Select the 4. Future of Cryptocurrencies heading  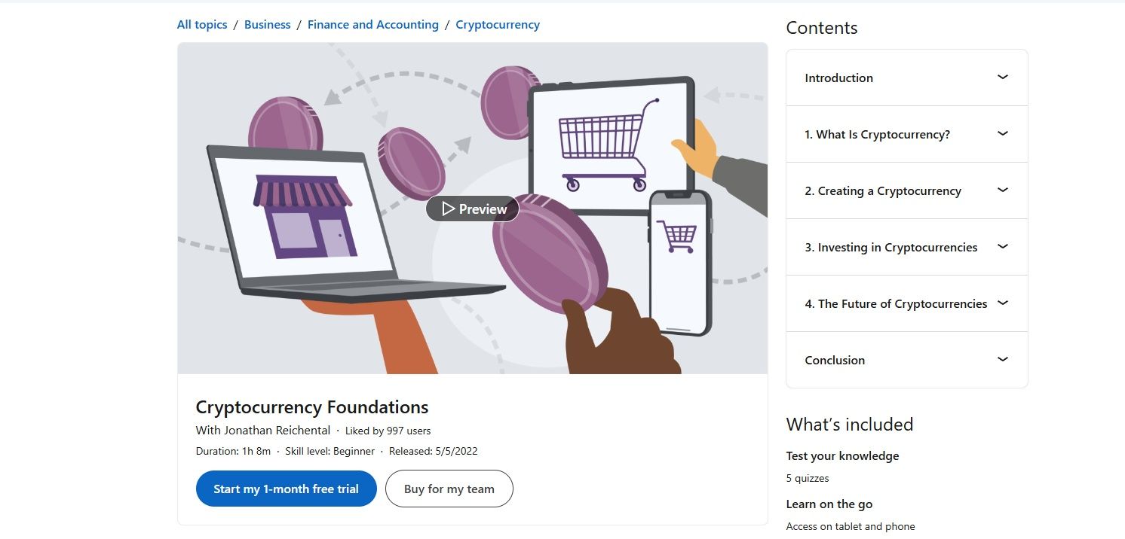(896, 304)
